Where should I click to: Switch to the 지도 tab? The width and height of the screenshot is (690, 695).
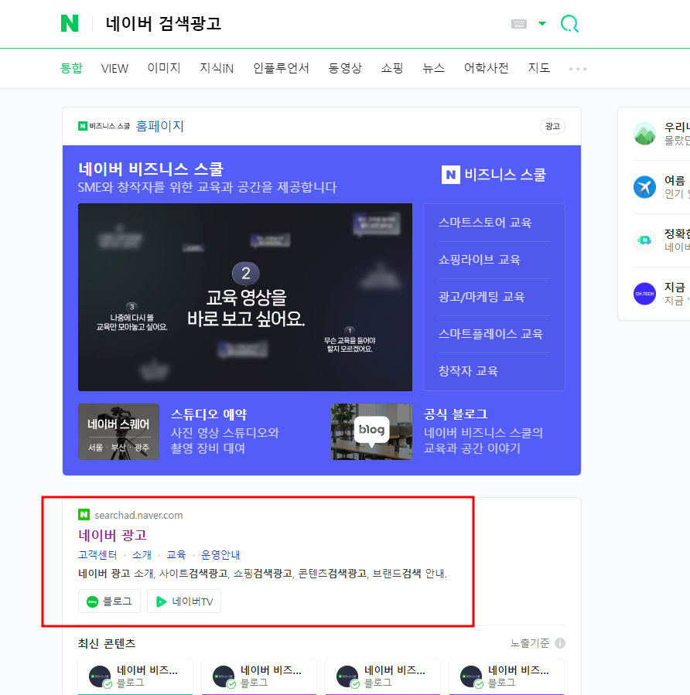(x=539, y=68)
